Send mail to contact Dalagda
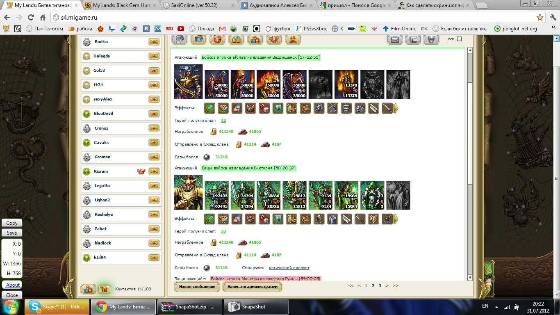 pos(154,56)
